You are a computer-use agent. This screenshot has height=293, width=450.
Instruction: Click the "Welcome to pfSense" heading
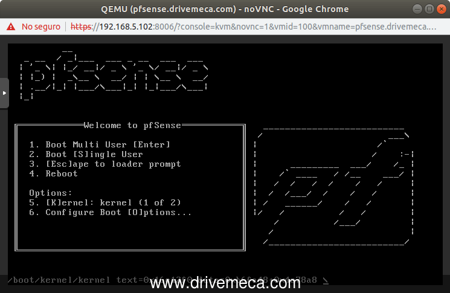coord(132,125)
